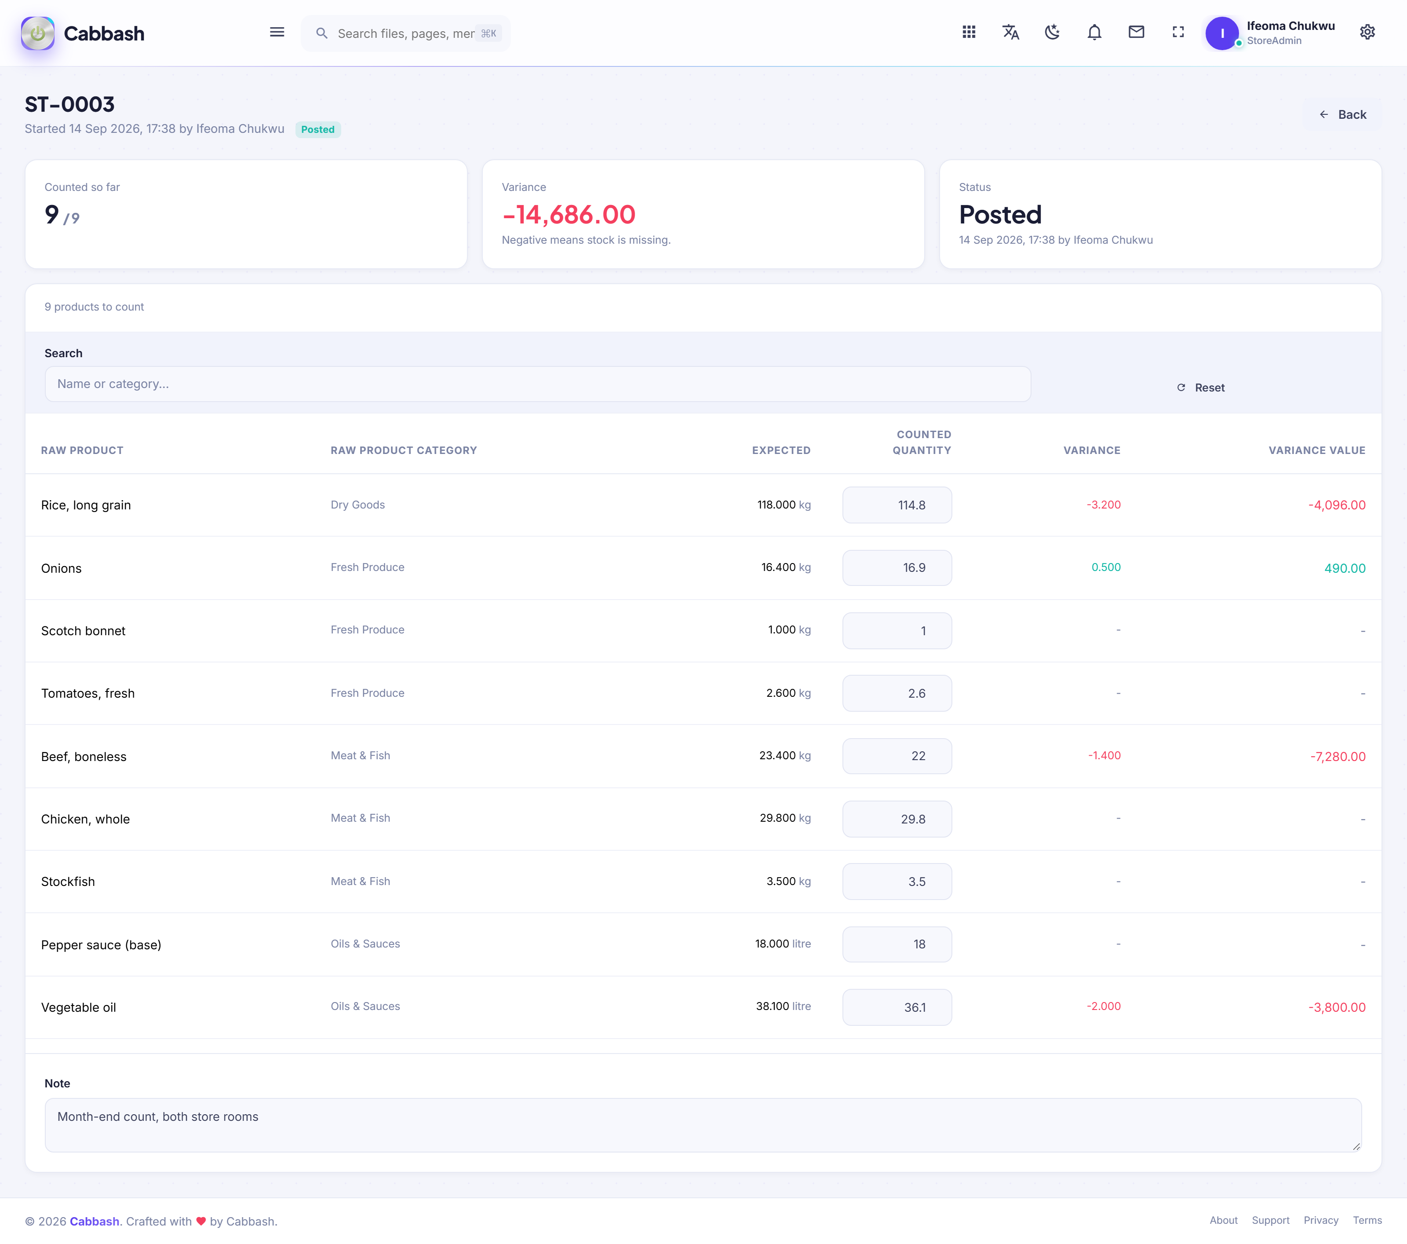Click the Raw Product column header
This screenshot has height=1244, width=1407.
[82, 450]
